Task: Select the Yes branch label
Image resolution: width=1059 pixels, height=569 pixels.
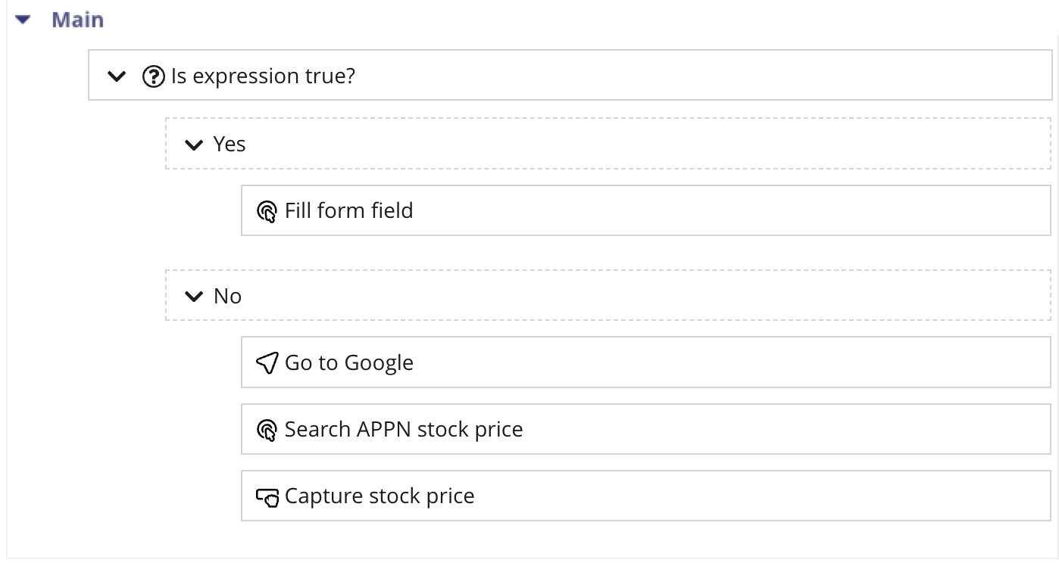Action: point(230,145)
